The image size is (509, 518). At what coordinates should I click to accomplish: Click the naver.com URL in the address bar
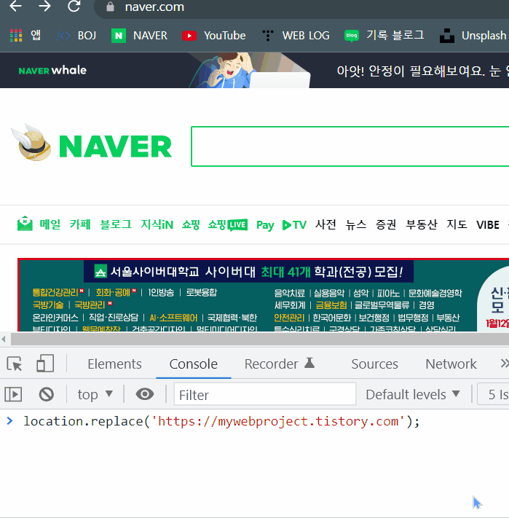(x=154, y=7)
